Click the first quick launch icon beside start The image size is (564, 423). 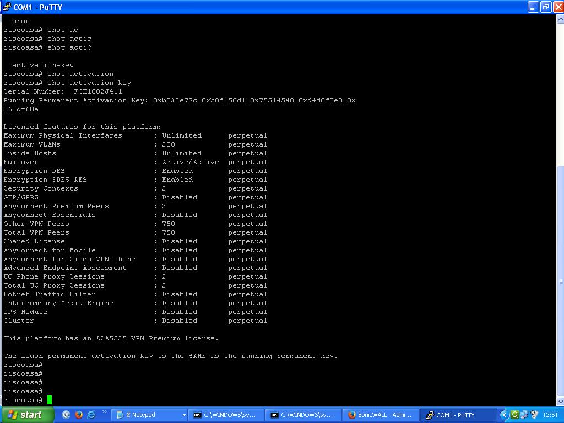pos(66,415)
